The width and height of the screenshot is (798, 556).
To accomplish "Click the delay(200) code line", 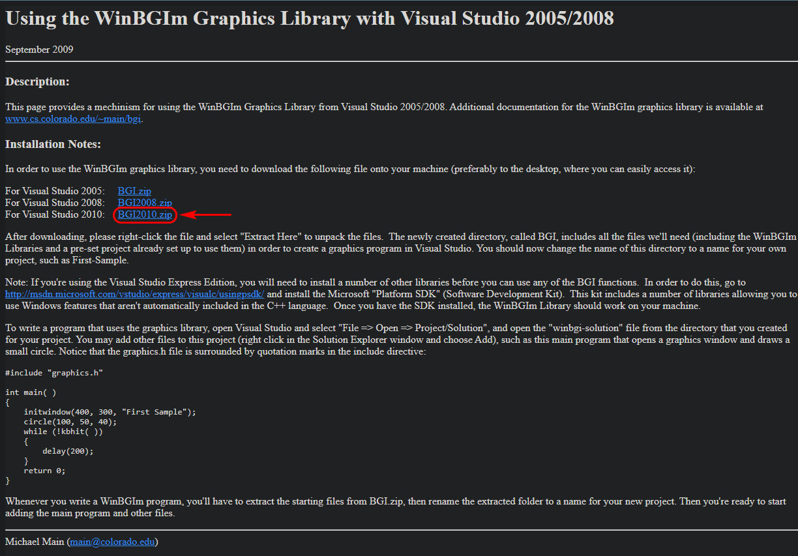I will click(68, 451).
